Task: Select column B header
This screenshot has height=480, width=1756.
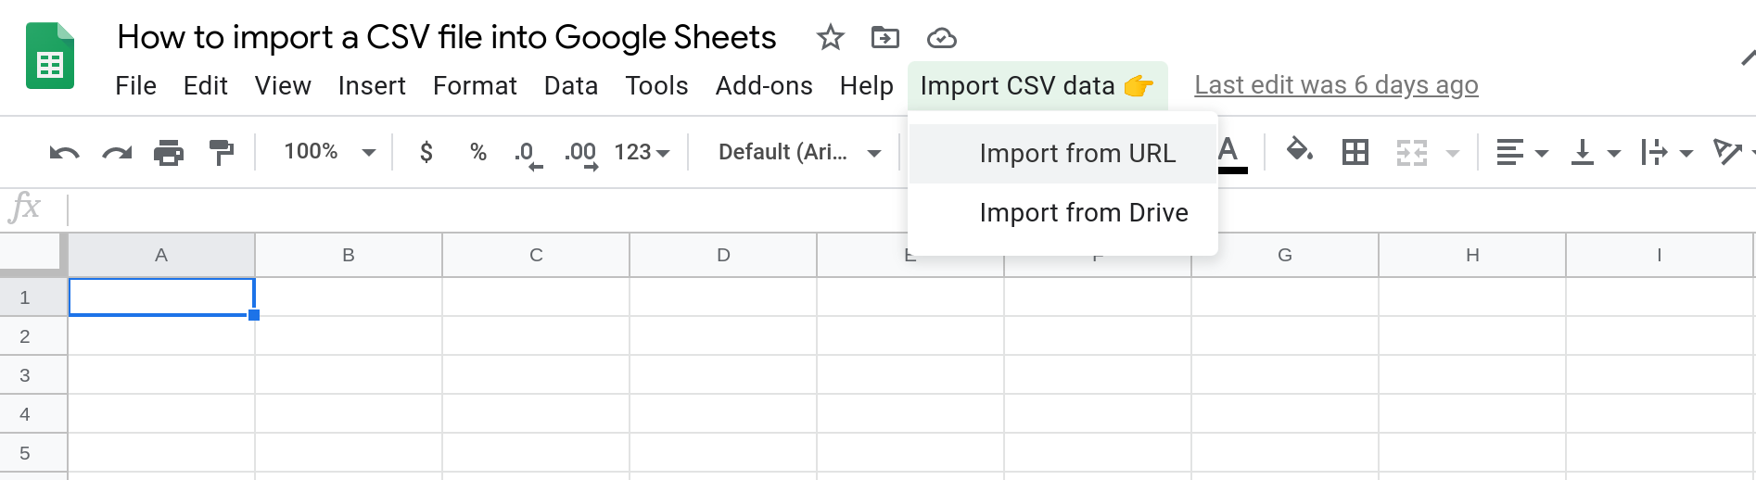Action: pyautogui.click(x=349, y=255)
